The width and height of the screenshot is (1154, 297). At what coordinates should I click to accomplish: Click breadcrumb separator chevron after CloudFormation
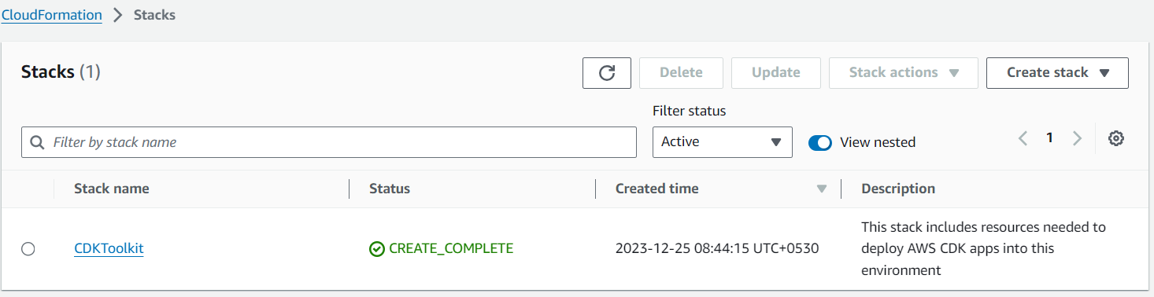tap(119, 15)
